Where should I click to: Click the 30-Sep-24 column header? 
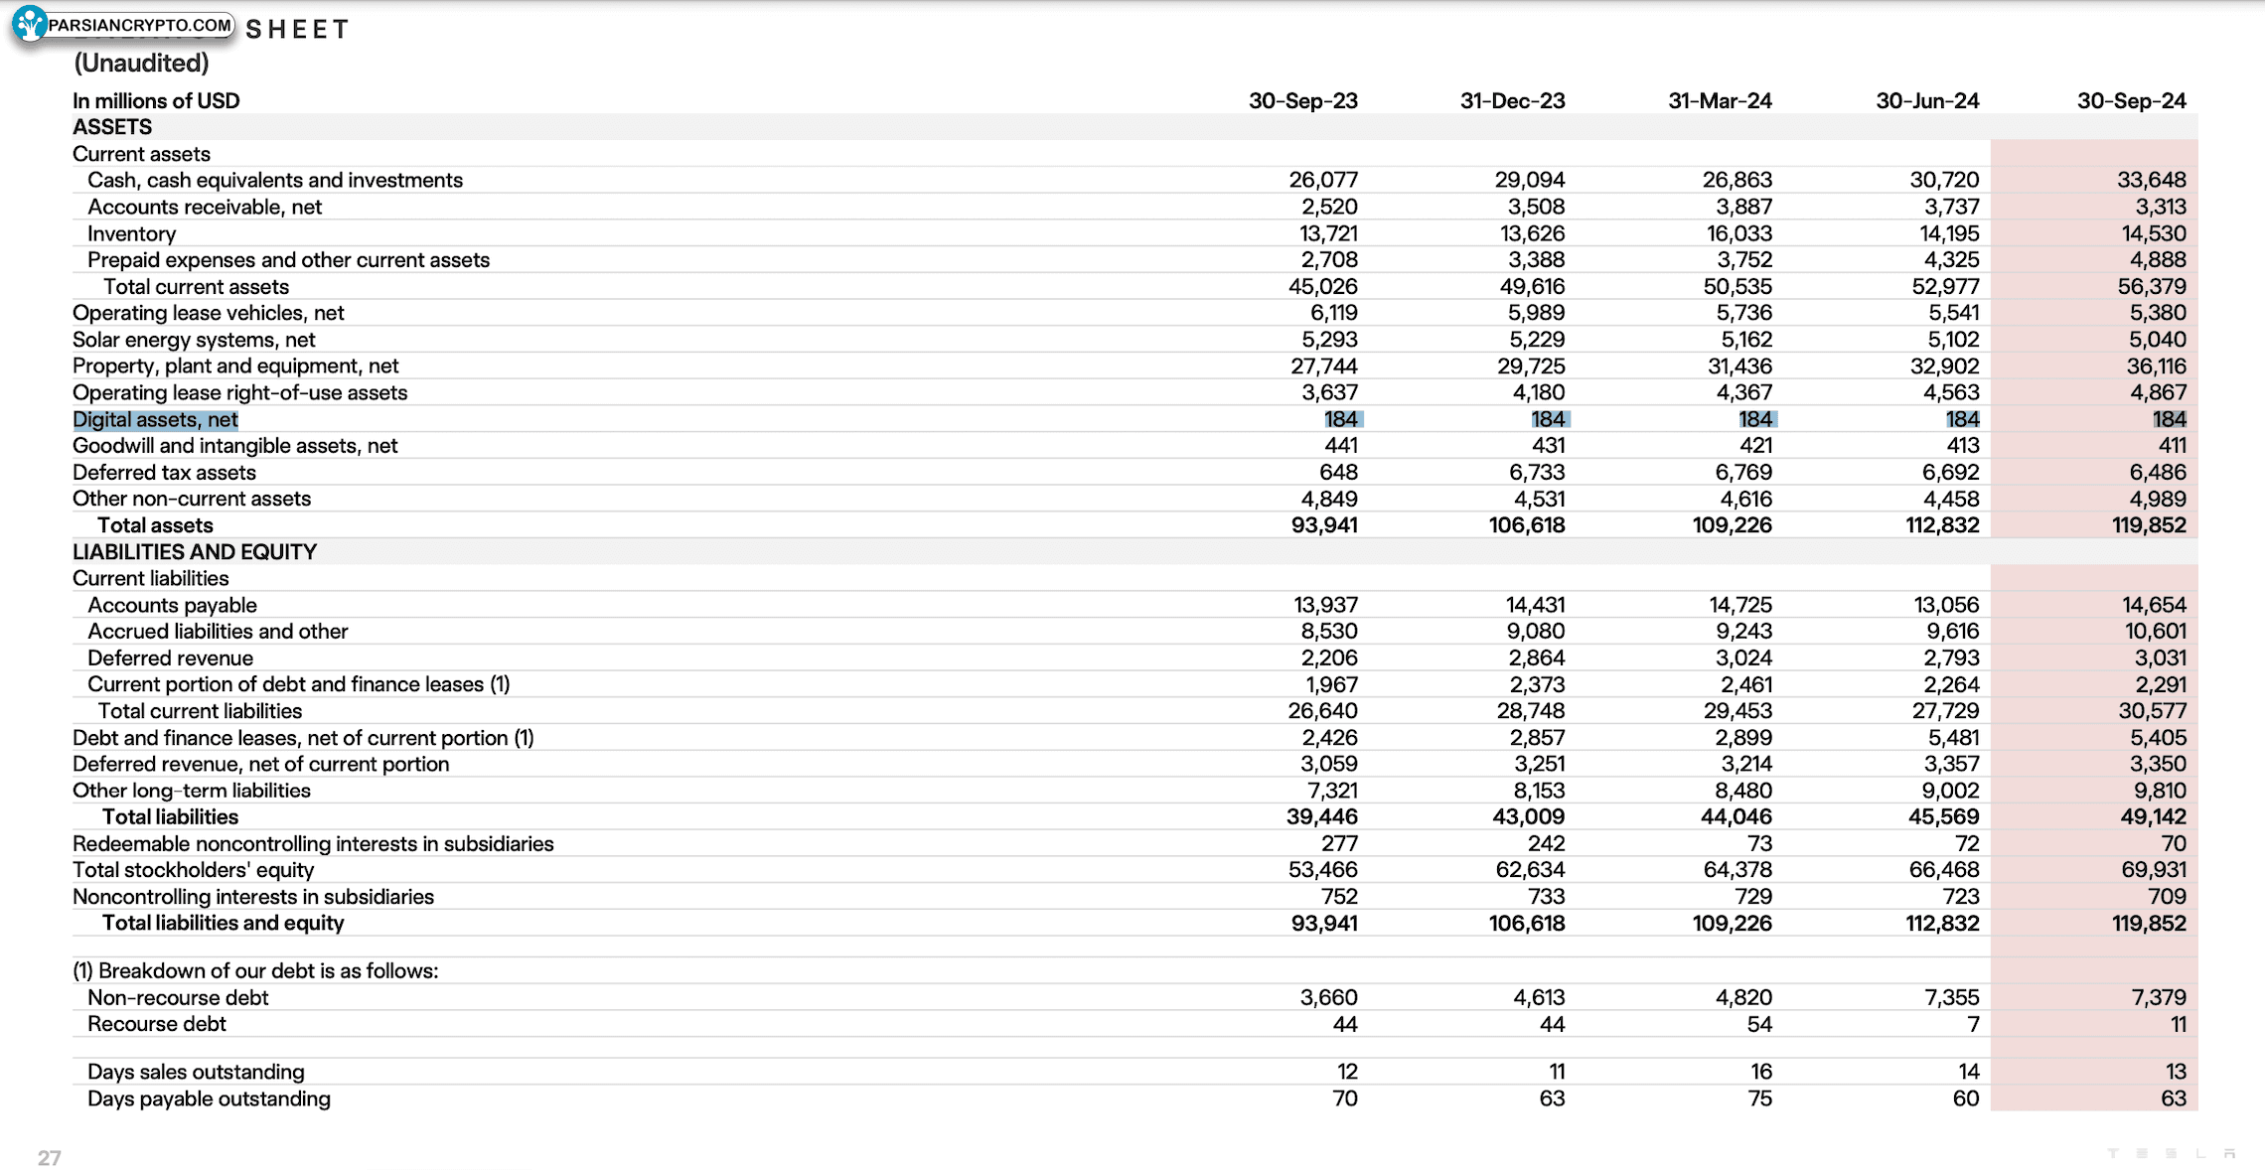2131,101
